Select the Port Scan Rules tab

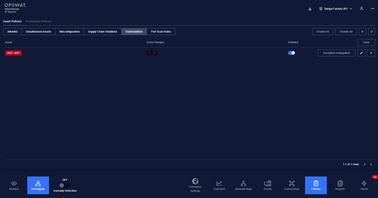tap(161, 32)
